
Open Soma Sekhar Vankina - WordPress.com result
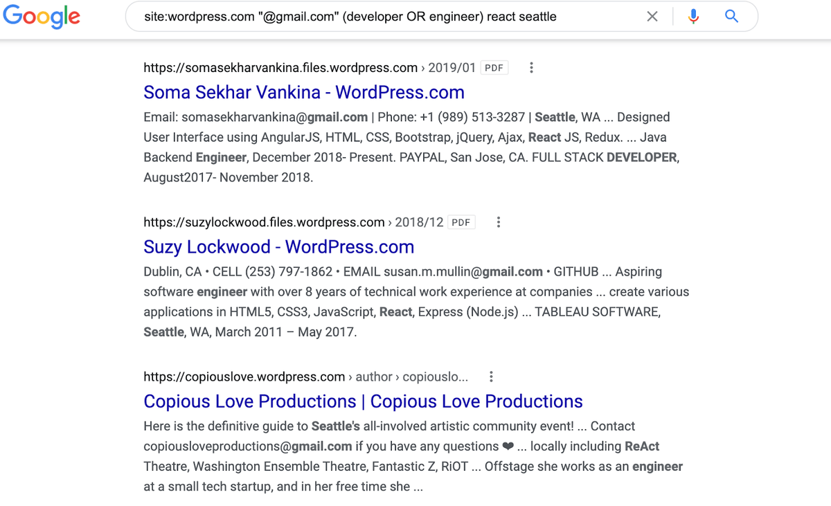point(304,92)
